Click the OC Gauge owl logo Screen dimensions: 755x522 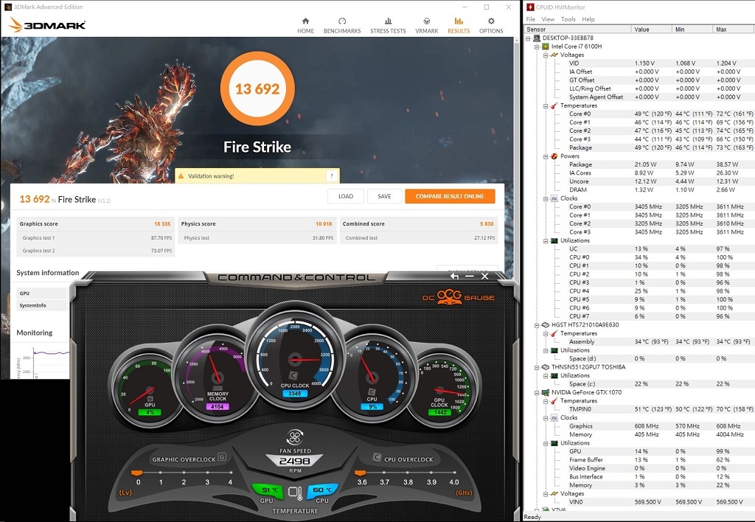coord(449,296)
